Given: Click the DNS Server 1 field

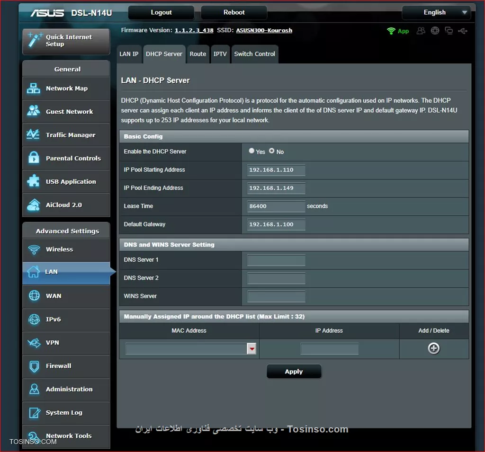Looking at the screenshot, I should click(276, 260).
